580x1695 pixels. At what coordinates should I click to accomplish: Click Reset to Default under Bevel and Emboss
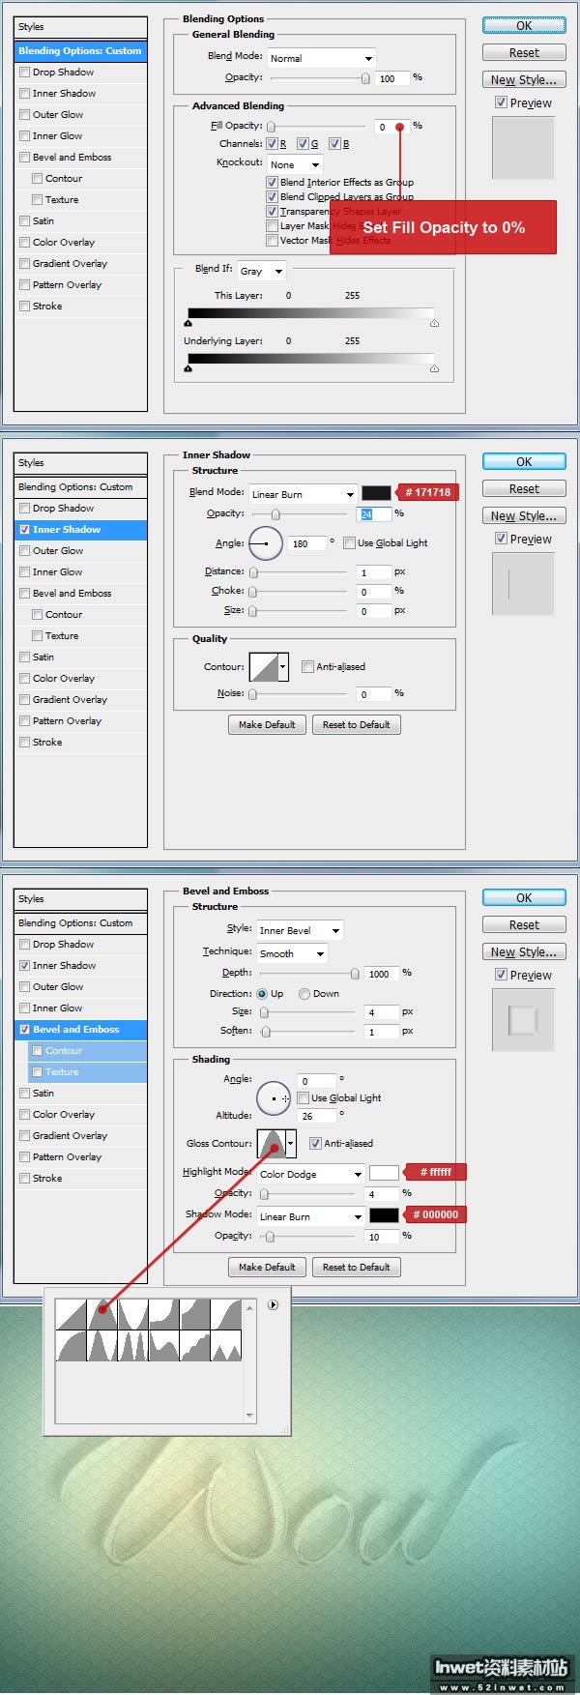(356, 1267)
